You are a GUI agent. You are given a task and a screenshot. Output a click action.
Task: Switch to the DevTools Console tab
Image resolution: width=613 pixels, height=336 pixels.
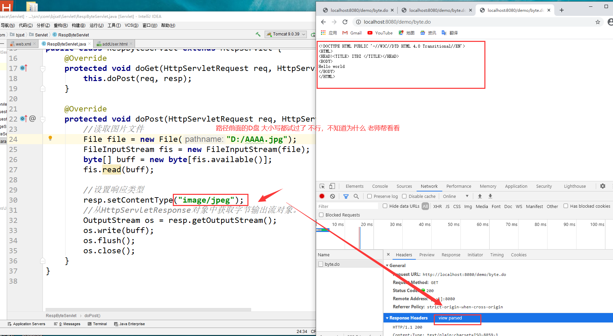pos(380,186)
